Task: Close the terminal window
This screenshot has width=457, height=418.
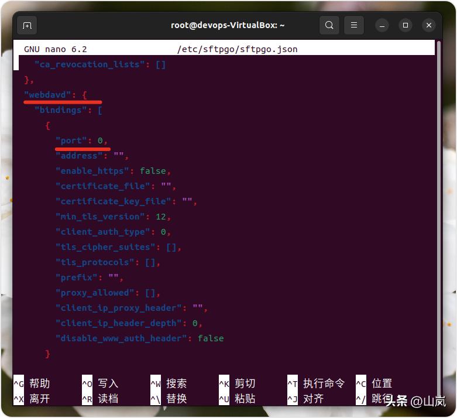Action: pyautogui.click(x=429, y=25)
